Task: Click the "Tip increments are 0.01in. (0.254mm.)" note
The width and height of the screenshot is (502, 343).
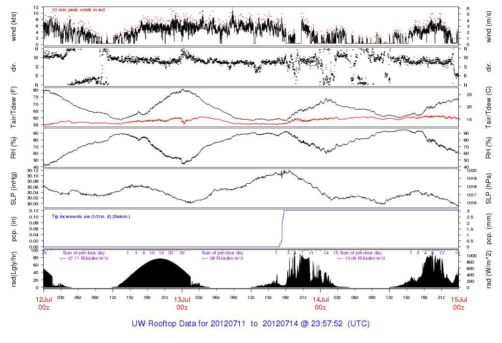Action: (91, 217)
